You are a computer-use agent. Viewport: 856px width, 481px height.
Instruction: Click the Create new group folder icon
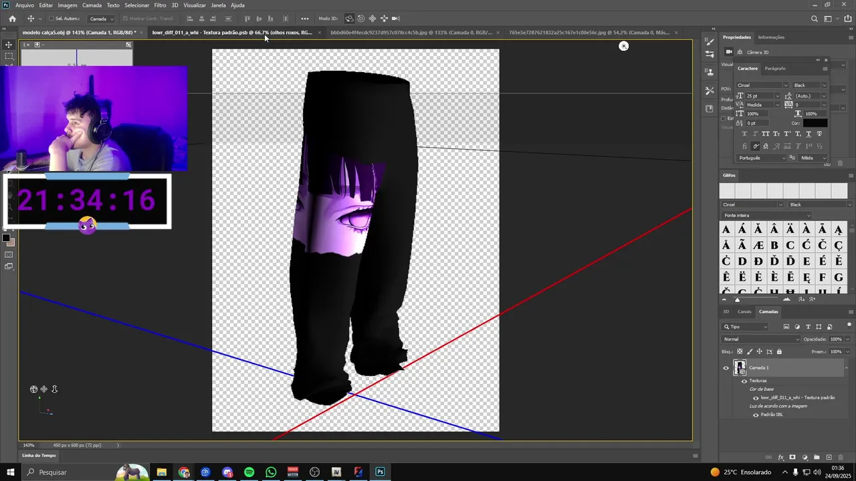[817, 458]
